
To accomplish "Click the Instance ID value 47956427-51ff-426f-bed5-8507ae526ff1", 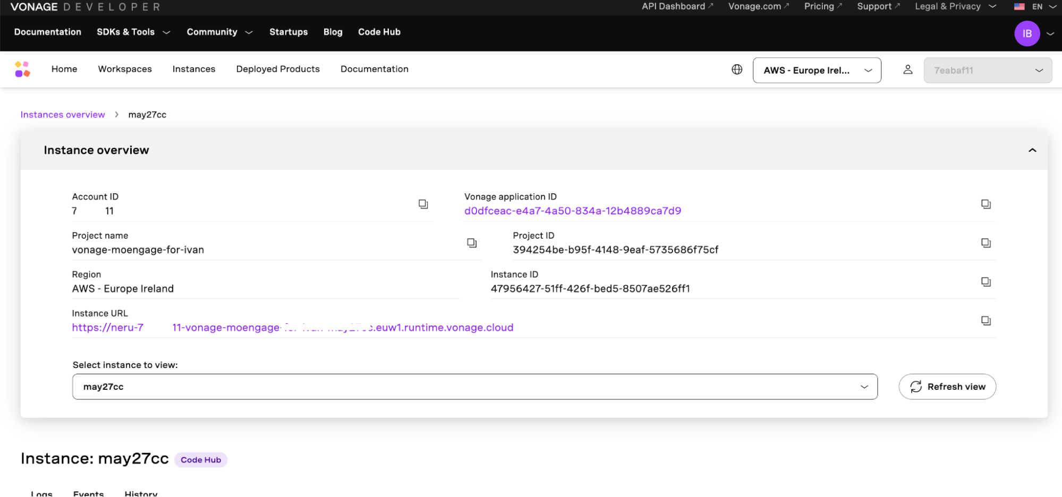I will (590, 289).
